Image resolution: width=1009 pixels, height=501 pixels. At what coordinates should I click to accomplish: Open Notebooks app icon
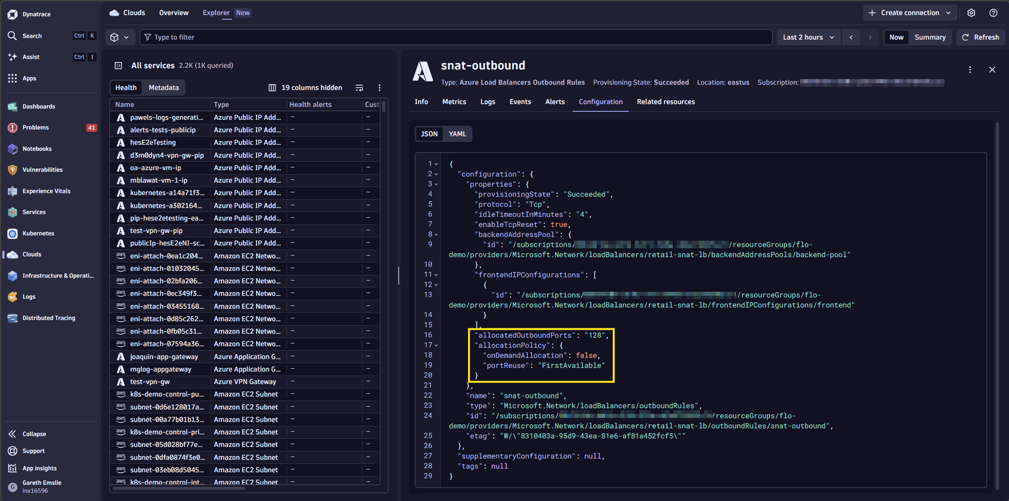[x=13, y=149]
